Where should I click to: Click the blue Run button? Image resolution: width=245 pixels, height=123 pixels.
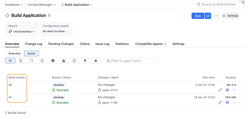point(198,16)
